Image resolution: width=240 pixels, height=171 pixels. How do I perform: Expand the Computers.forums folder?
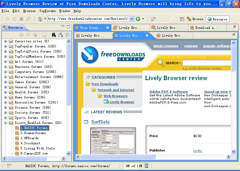(x=5, y=72)
